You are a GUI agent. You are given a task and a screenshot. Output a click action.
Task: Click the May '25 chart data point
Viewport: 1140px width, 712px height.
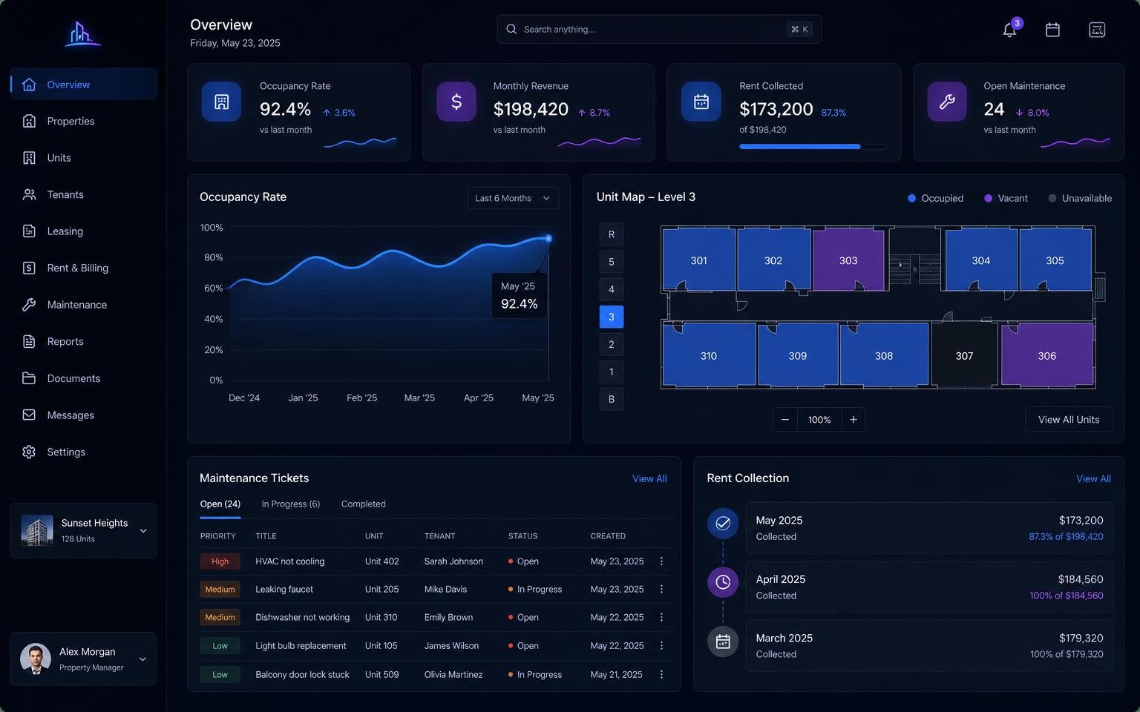pos(548,238)
